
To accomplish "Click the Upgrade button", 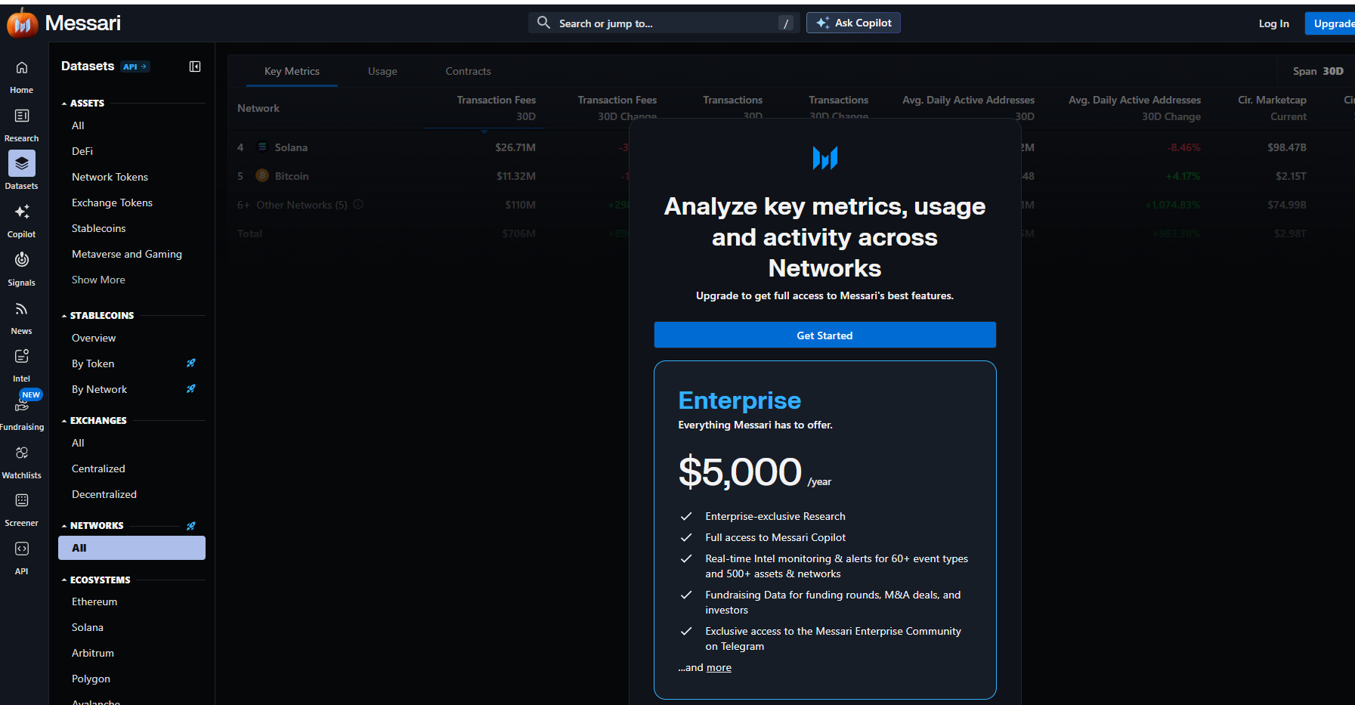I will (1332, 23).
